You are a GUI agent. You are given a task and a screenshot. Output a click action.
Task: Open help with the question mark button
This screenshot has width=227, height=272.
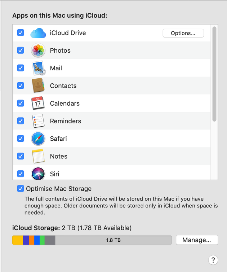point(213,260)
